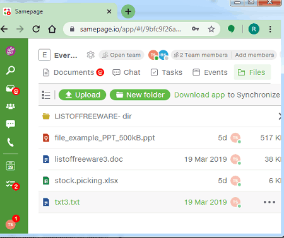The width and height of the screenshot is (284, 238).
Task: Click the uploader avatar on the stock.picking.xlsx row
Action: coord(235,181)
